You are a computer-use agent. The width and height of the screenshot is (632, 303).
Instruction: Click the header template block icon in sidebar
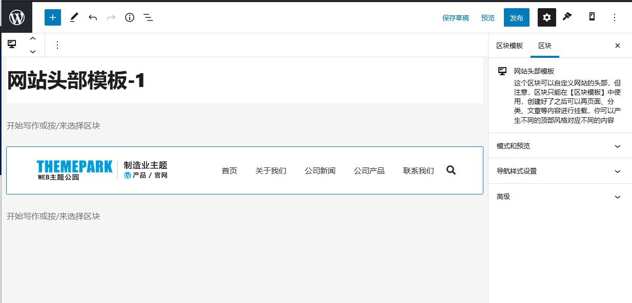point(502,71)
